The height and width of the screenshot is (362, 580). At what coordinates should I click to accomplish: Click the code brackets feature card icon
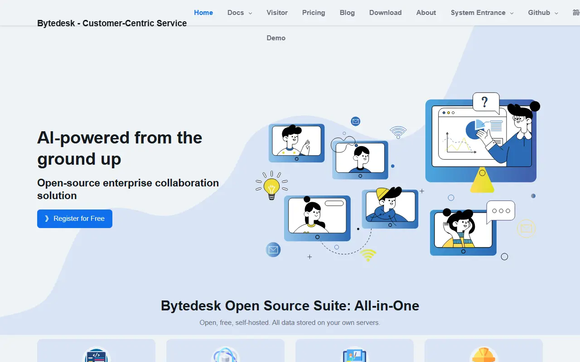97,355
